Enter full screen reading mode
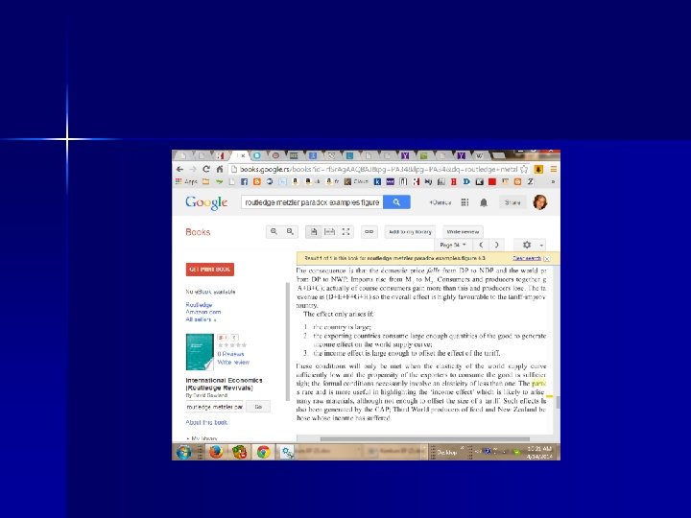691x518 pixels. pos(345,232)
